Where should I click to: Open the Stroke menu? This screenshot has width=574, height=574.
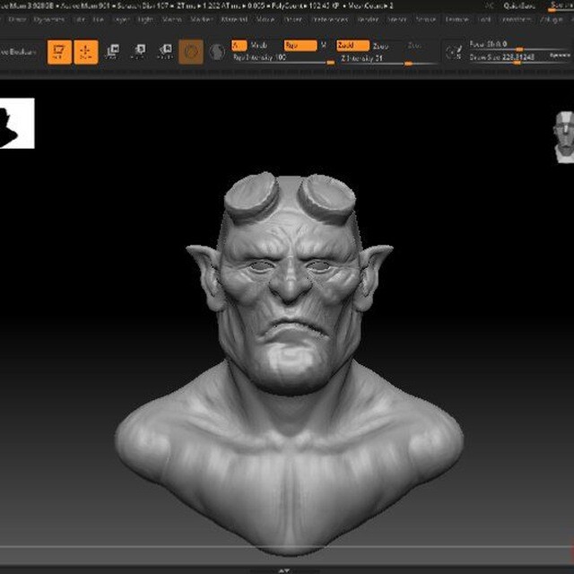tap(426, 20)
